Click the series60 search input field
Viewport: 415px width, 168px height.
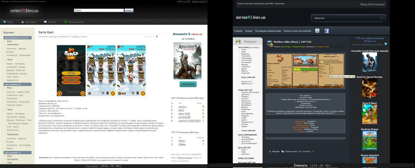point(99,10)
